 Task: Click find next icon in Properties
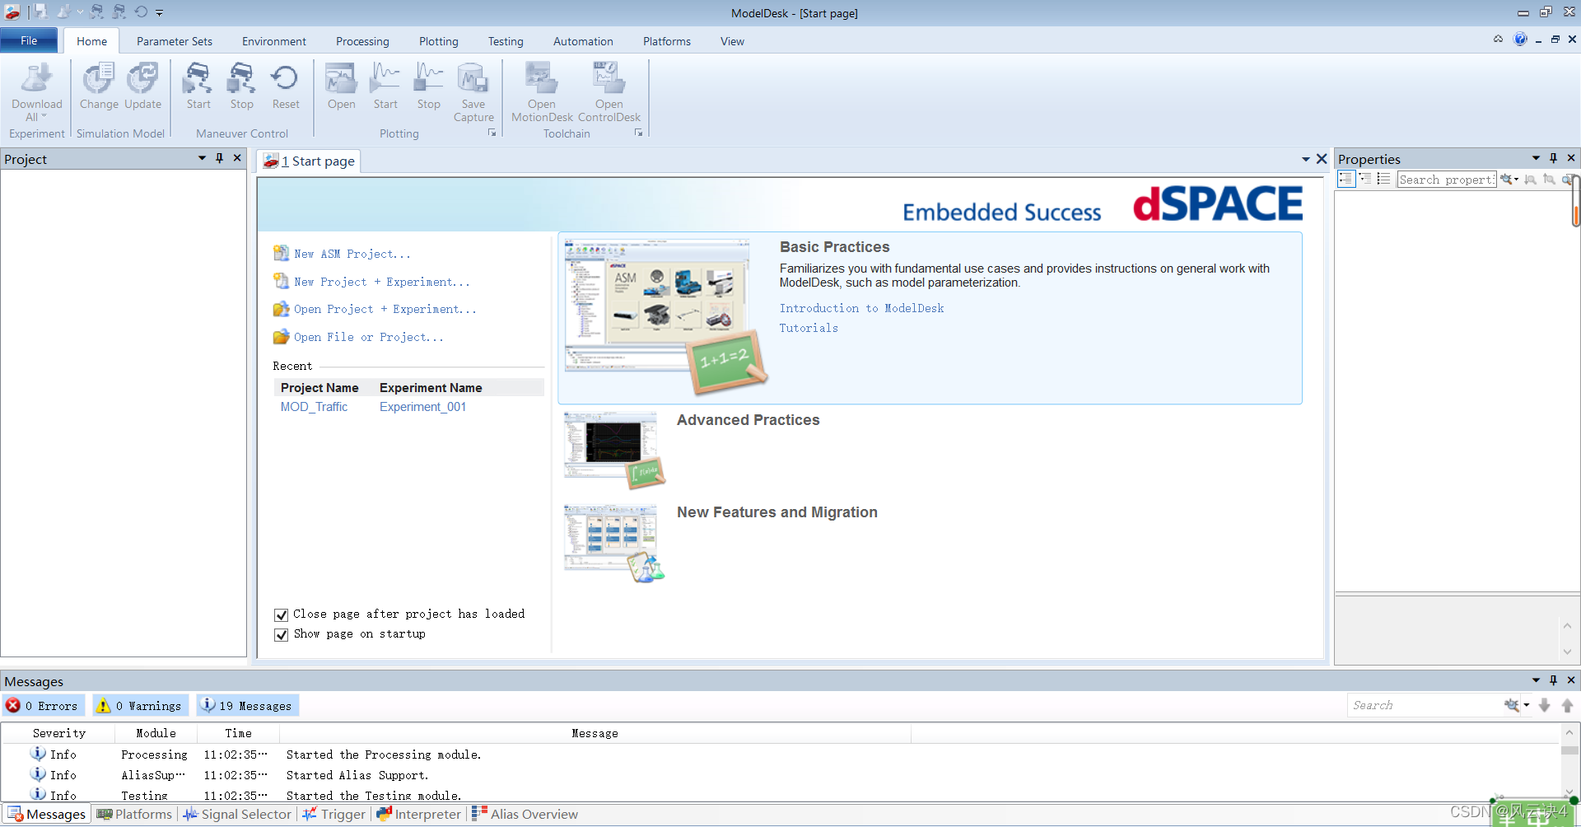pos(1530,180)
